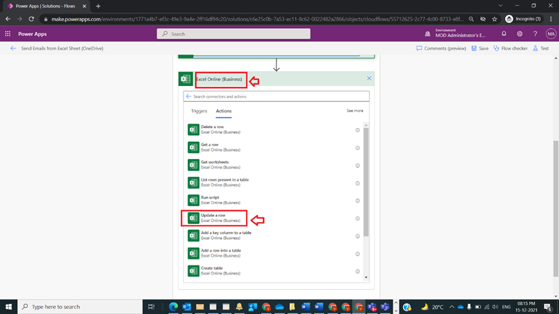Click the back arrow beside the flow name
559x314 pixels.
13,49
